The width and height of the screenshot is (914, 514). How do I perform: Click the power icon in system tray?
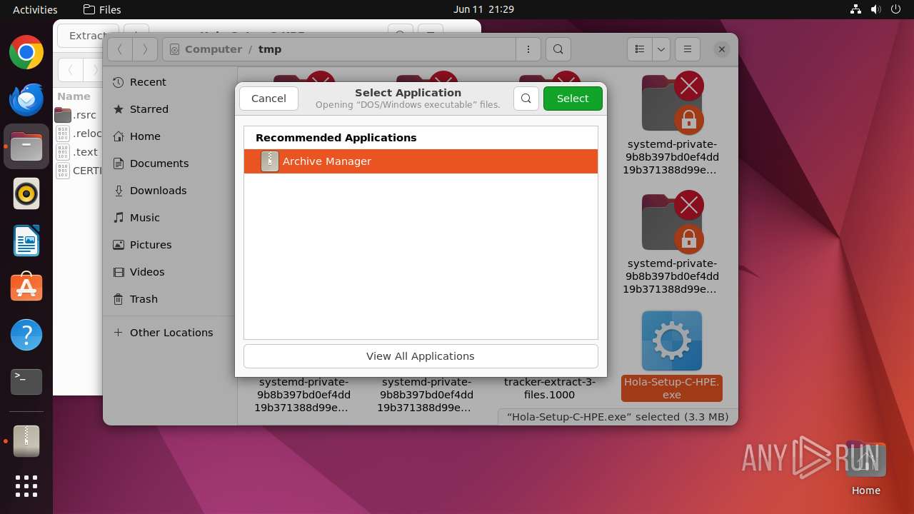(896, 9)
